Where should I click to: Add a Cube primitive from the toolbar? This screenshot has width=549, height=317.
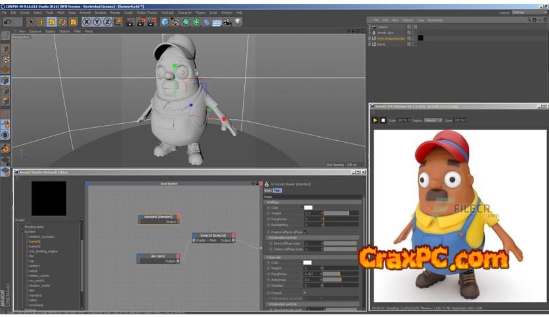pos(165,22)
